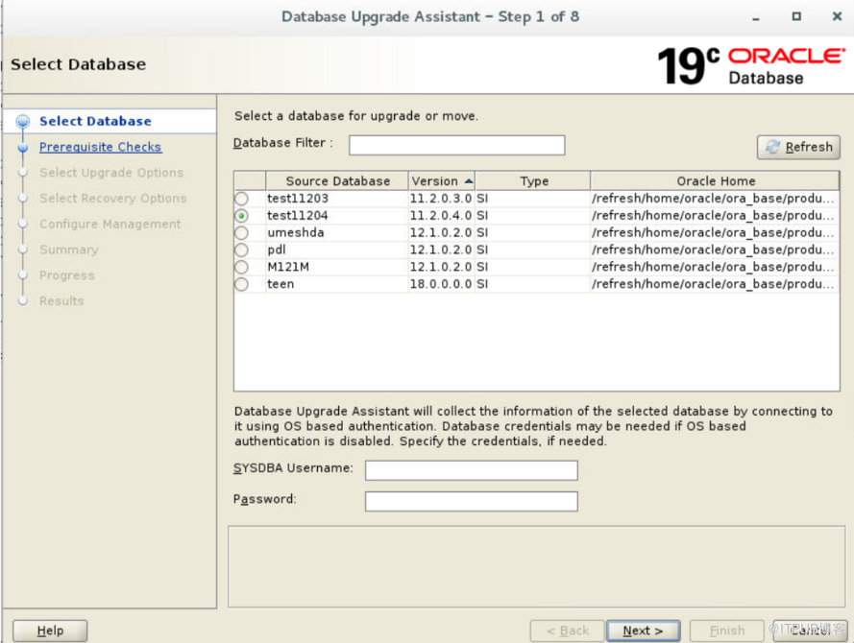Sort by the Version column header
The height and width of the screenshot is (643, 854).
point(441,180)
